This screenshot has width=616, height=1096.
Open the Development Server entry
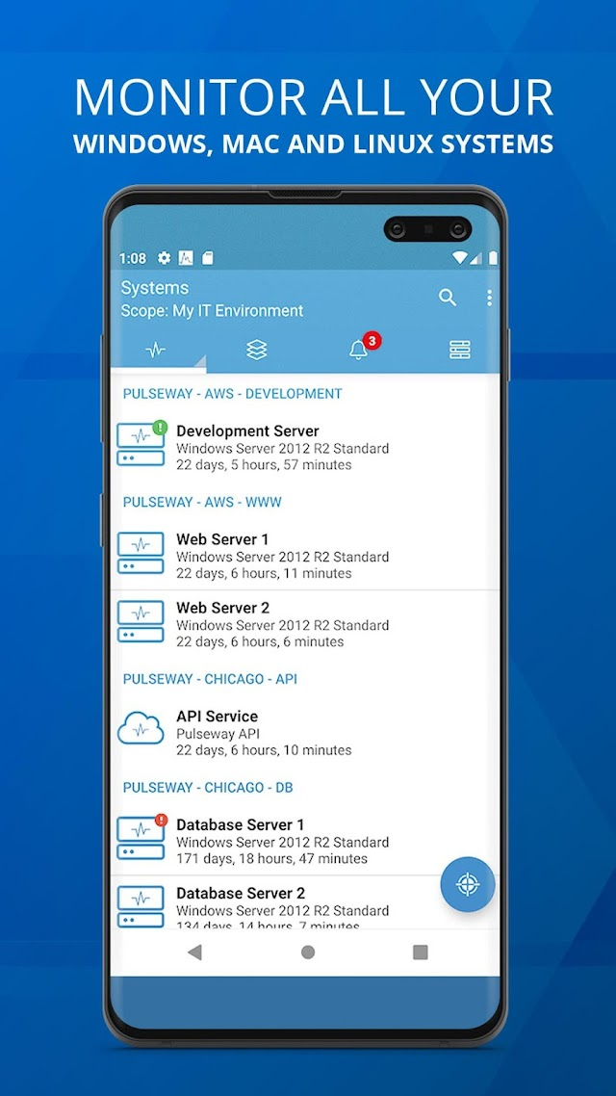[304, 447]
